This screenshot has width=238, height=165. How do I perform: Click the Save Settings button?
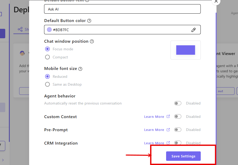(183, 156)
